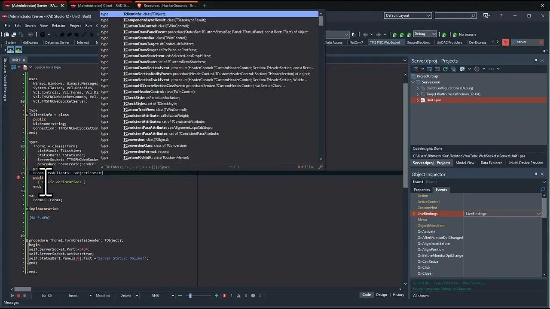The height and width of the screenshot is (309, 550).
Task: Select TConversion from code completion list
Action: (134, 139)
